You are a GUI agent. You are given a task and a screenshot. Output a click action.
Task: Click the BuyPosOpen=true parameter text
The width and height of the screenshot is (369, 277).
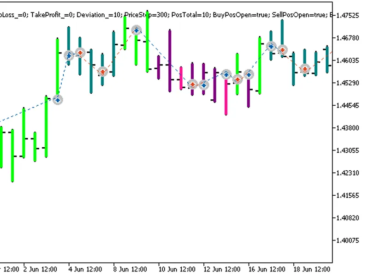tap(241, 15)
